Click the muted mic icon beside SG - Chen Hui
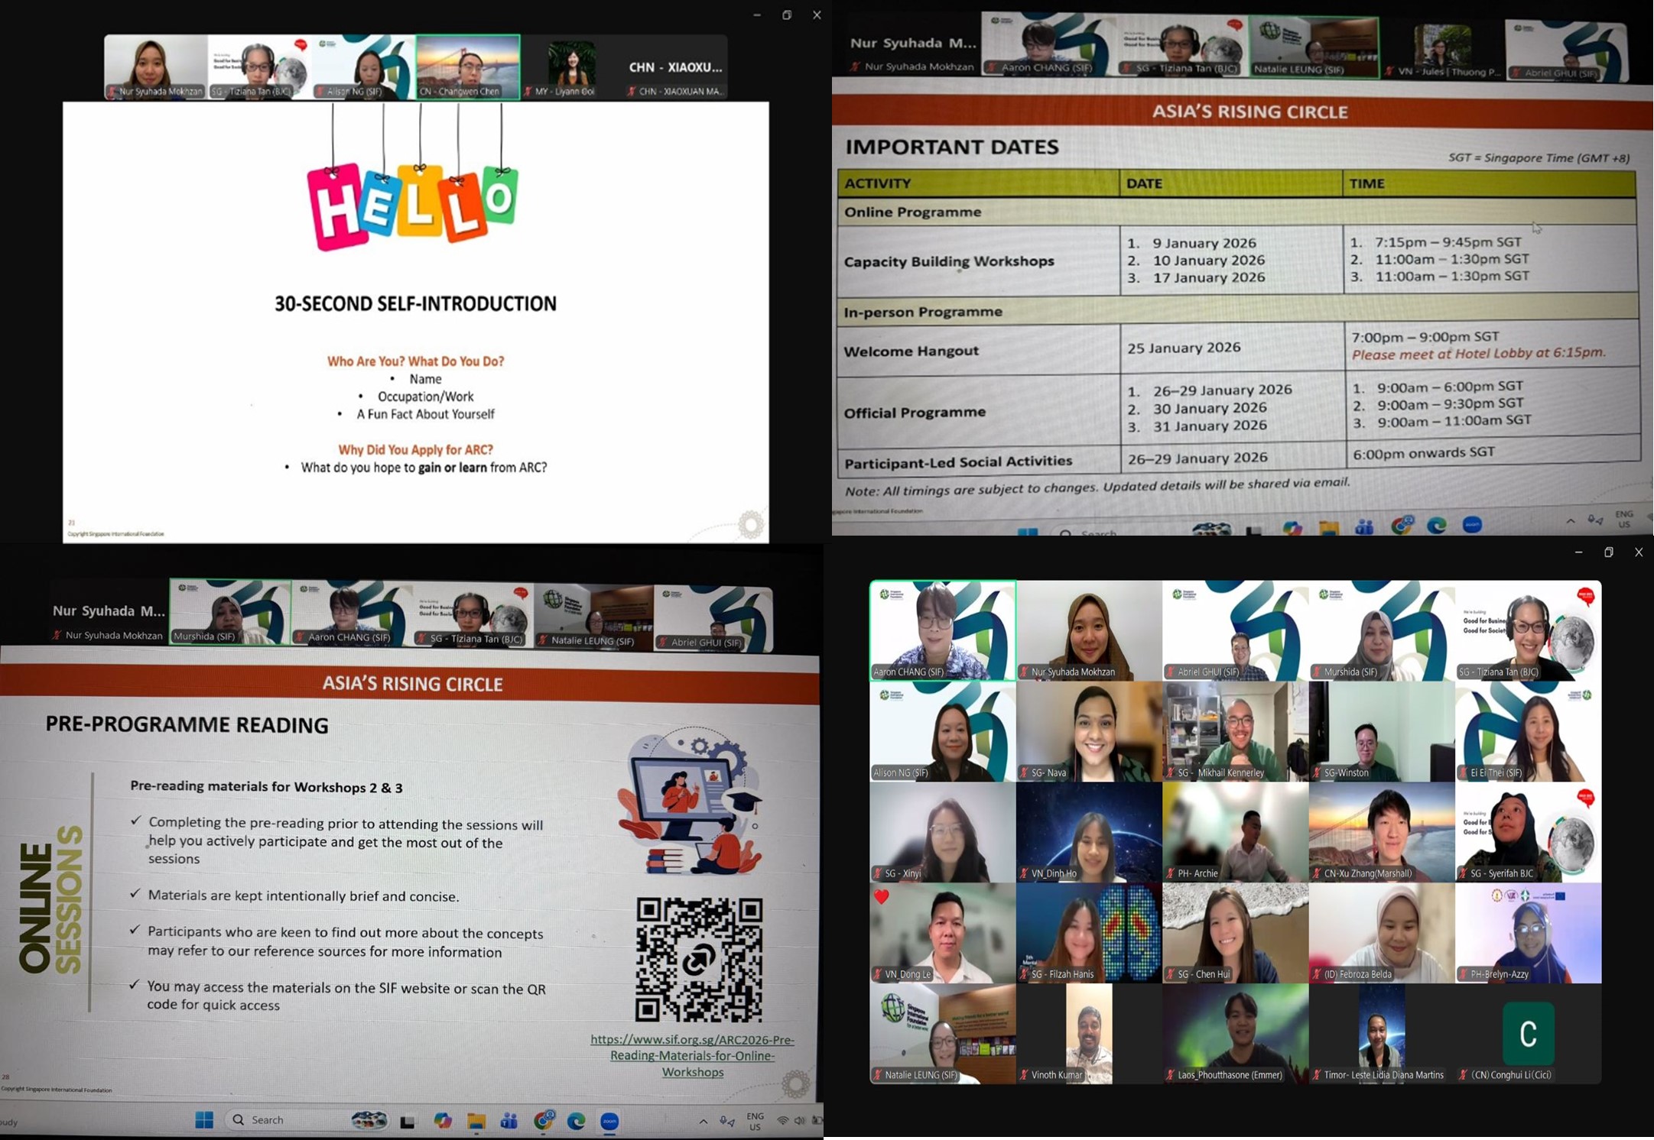The height and width of the screenshot is (1140, 1654). (x=1169, y=974)
